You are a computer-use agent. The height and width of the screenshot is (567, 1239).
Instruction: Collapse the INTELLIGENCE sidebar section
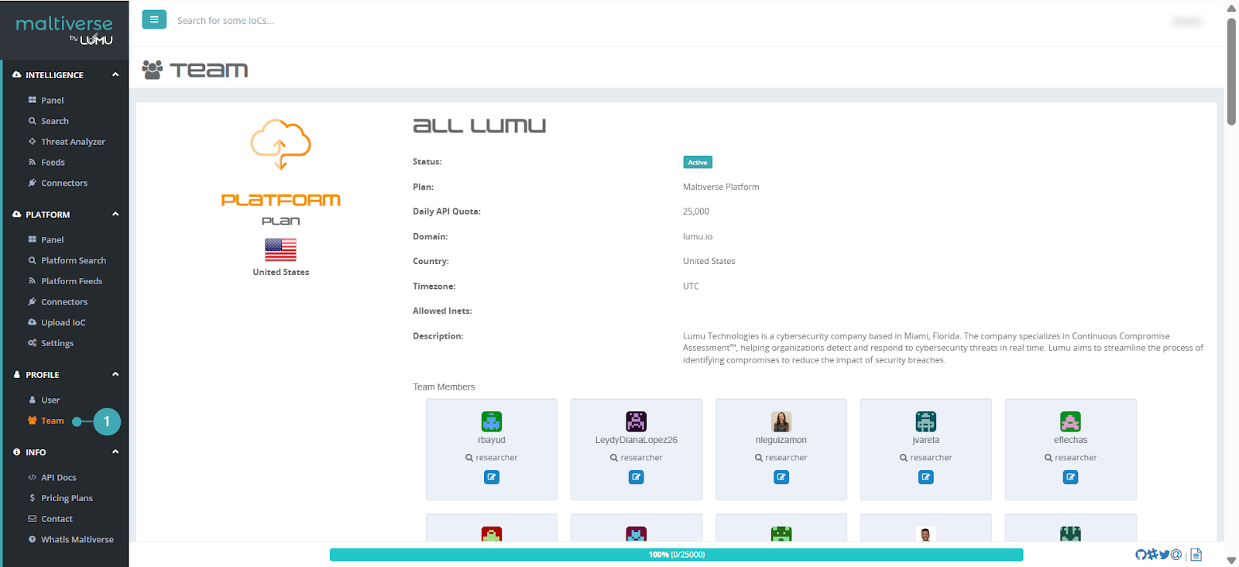(x=115, y=74)
